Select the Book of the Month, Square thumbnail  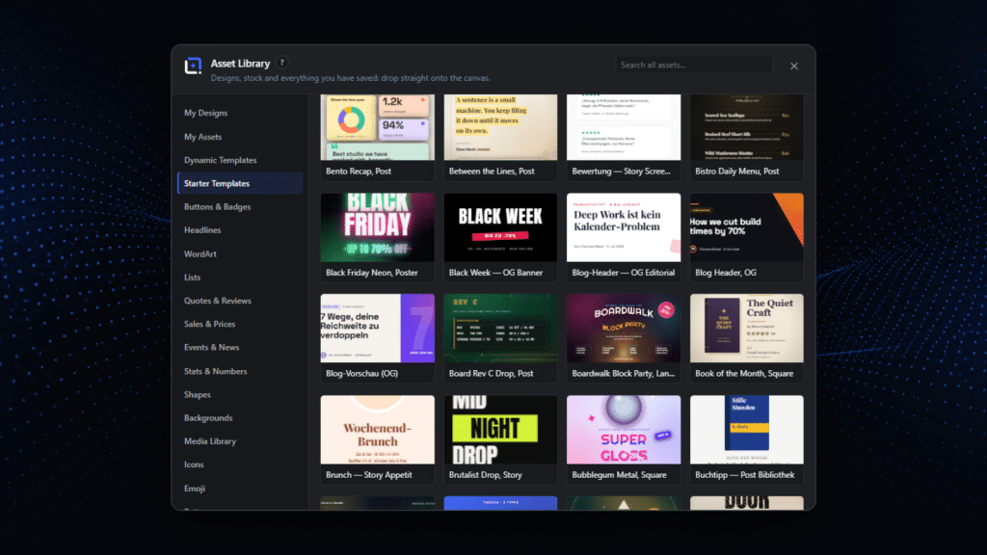(747, 328)
